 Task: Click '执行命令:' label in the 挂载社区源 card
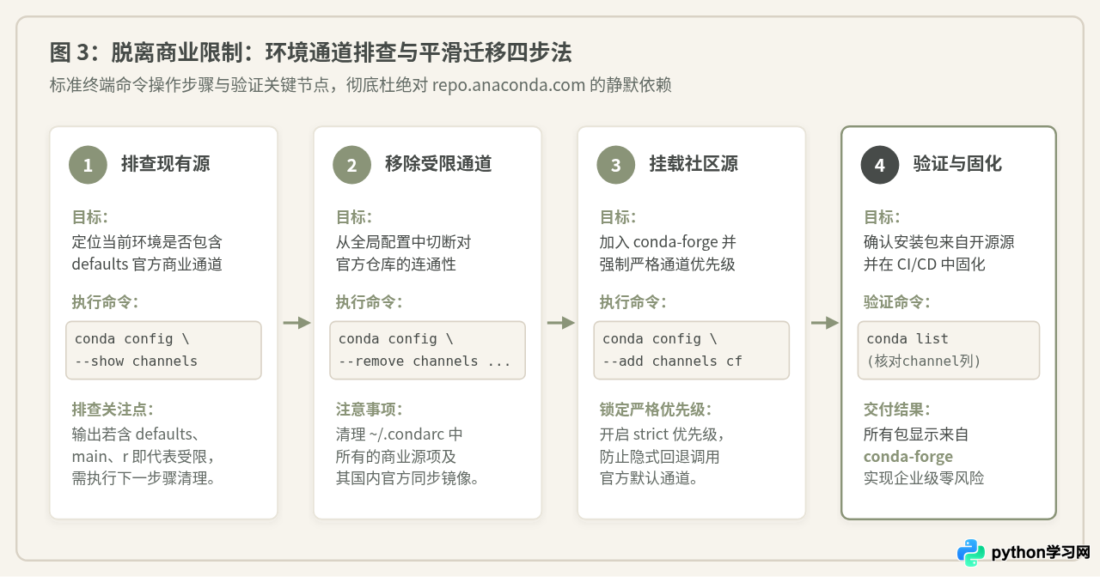632,302
